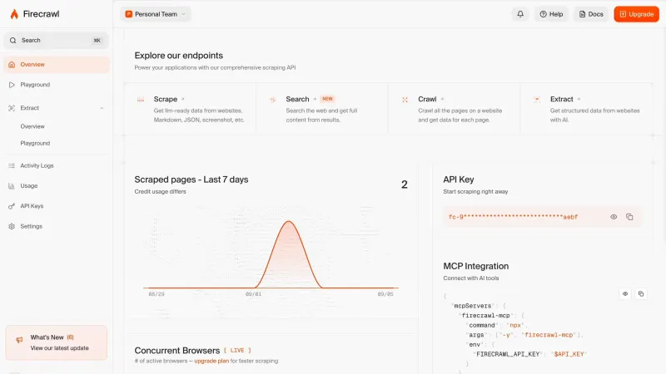Screen dimensions: 666x374
Task: Click the NEW badge beside Search
Action: coord(327,99)
